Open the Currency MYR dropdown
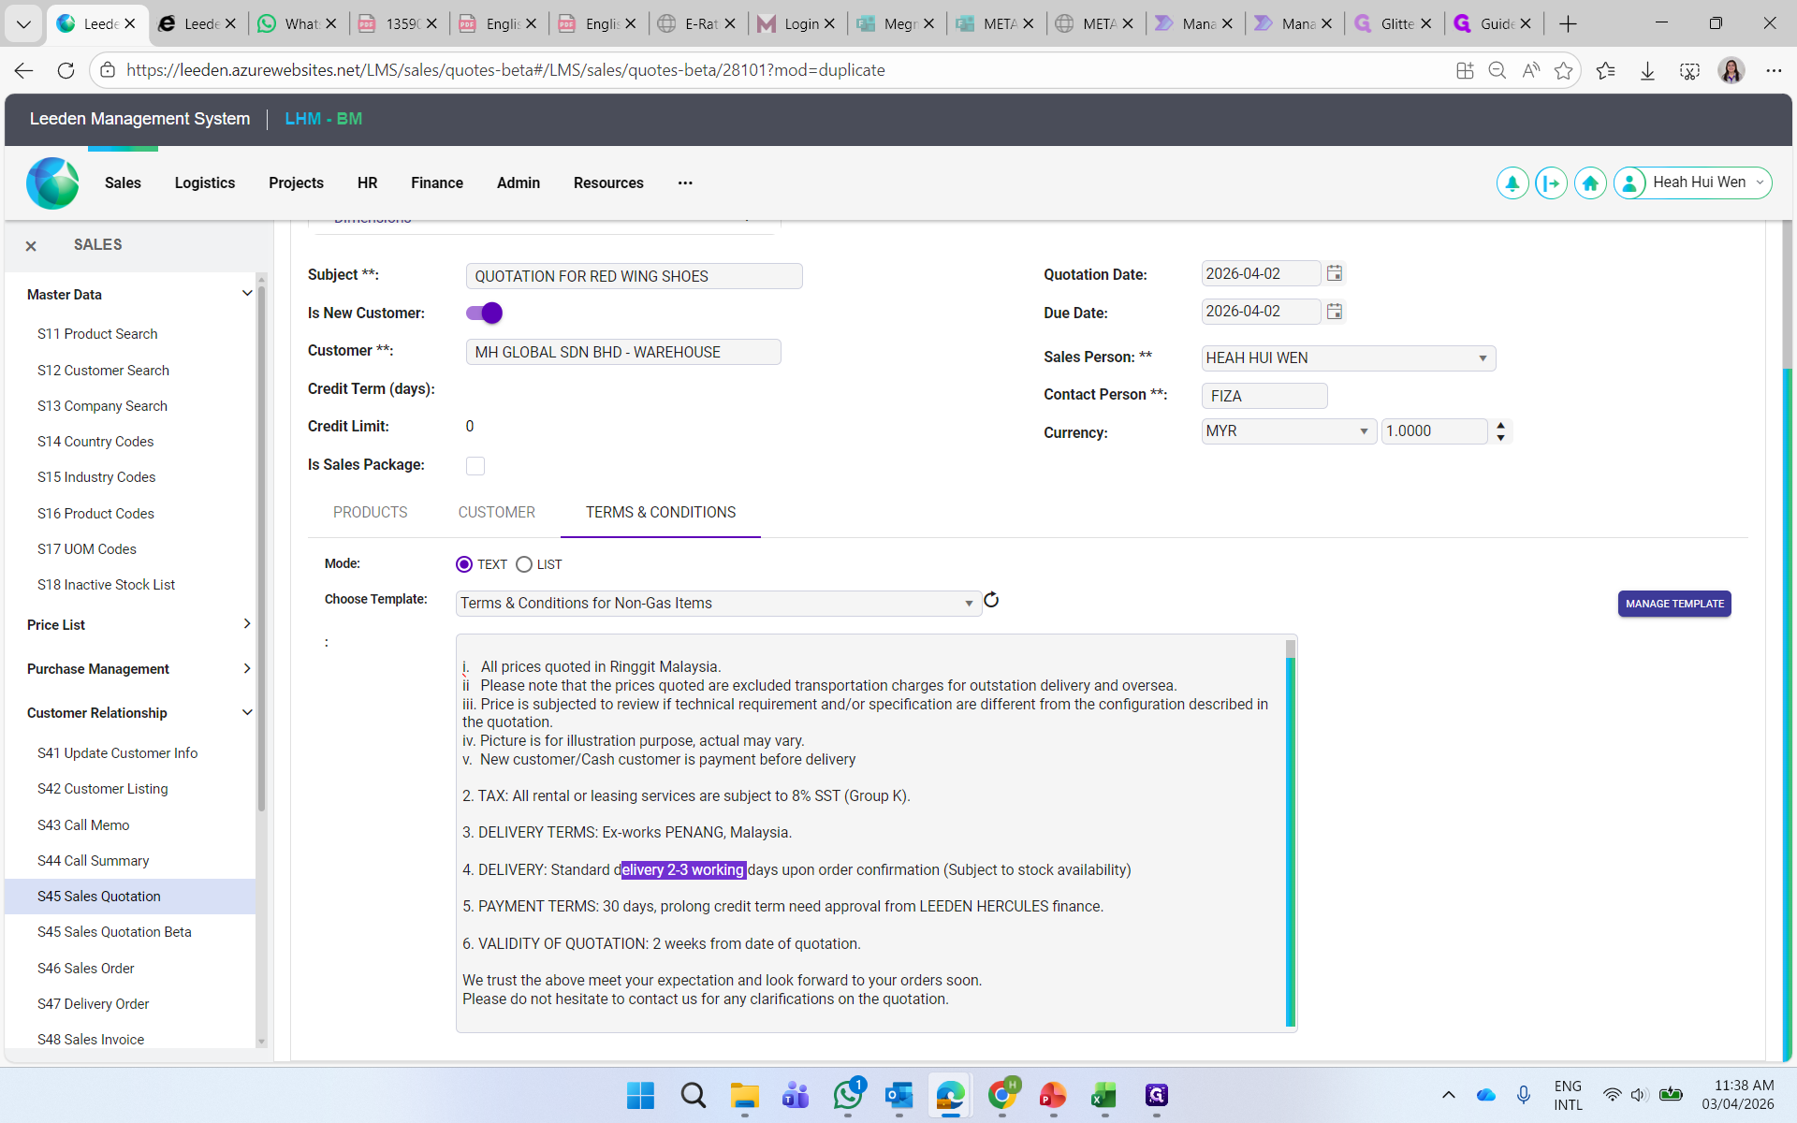The height and width of the screenshot is (1123, 1797). point(1288,431)
